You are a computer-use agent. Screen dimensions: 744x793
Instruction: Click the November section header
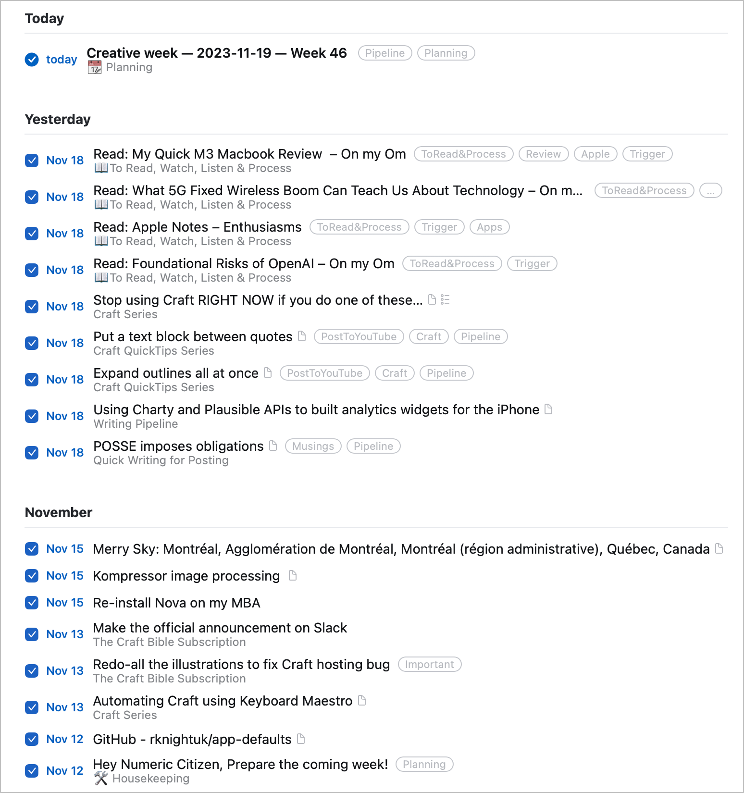59,512
